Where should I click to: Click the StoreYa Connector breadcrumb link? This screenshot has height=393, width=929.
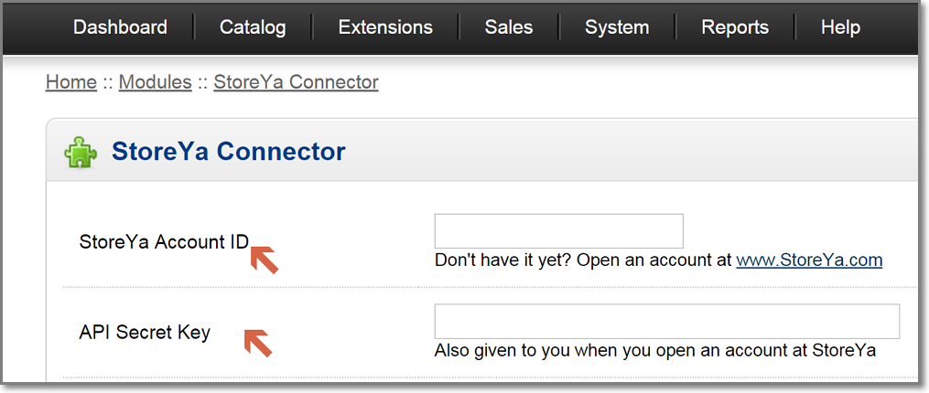(x=296, y=82)
